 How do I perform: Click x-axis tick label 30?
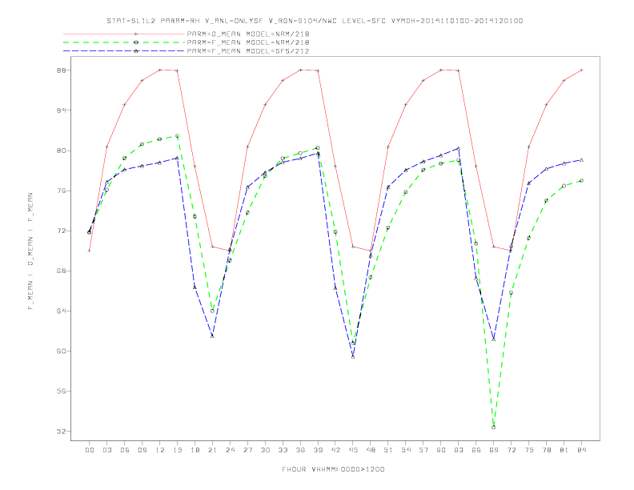coord(265,450)
